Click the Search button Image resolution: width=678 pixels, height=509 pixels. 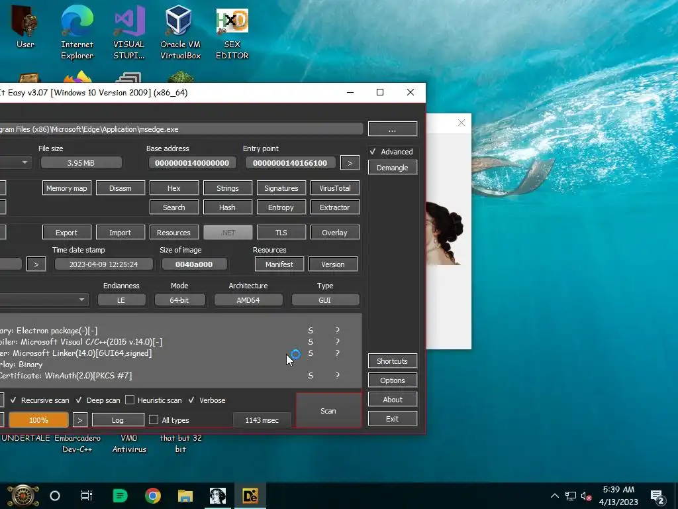tap(174, 207)
